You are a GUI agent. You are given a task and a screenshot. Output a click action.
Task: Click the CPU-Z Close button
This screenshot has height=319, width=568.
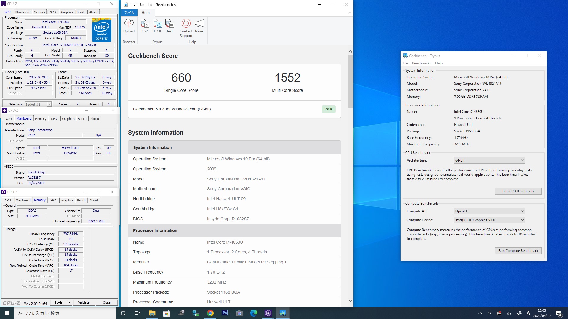[106, 302]
